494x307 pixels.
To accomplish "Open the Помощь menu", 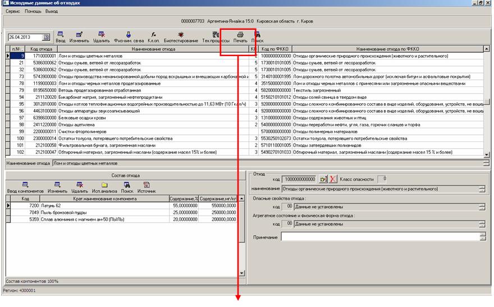I will [x=33, y=11].
